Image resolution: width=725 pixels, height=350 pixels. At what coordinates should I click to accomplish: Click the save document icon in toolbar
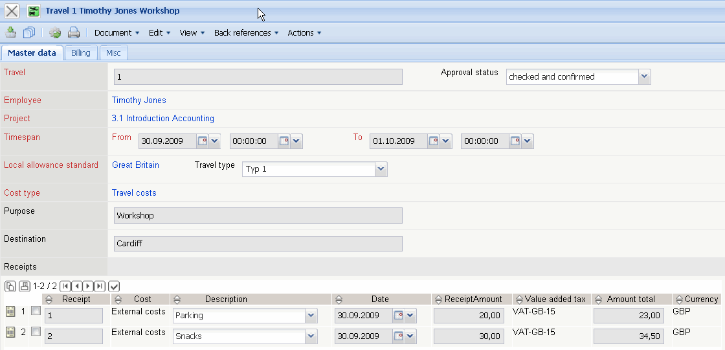click(11, 32)
